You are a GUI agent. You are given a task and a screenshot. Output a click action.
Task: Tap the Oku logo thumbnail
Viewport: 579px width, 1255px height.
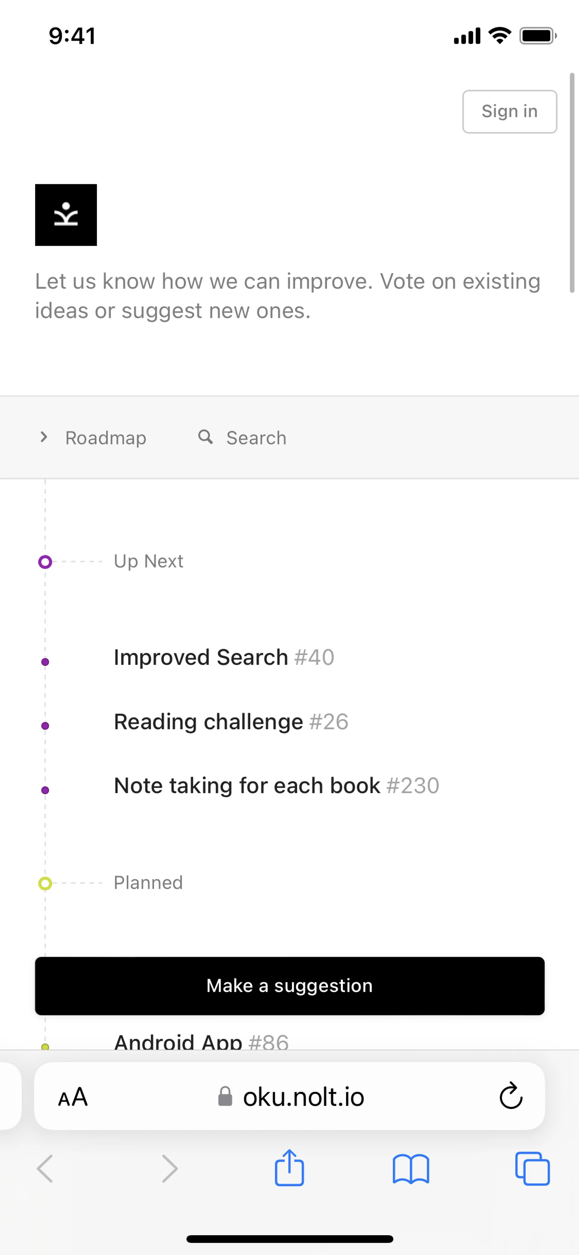point(66,215)
